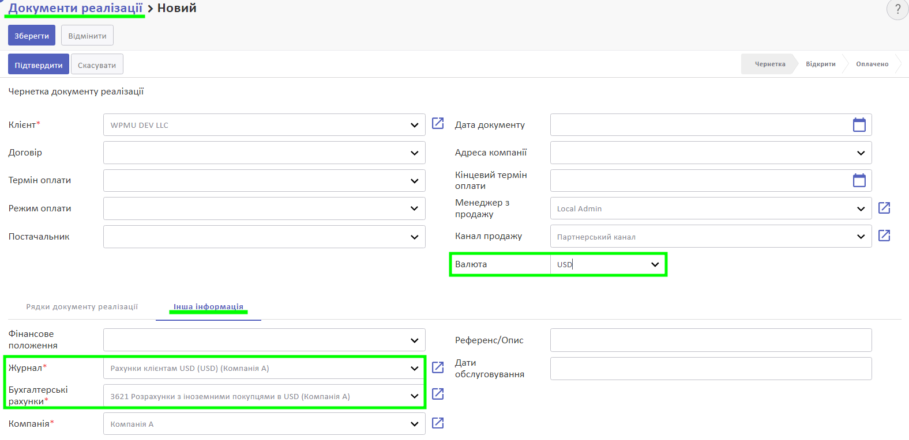Open external link next to Компанія field

[438, 423]
